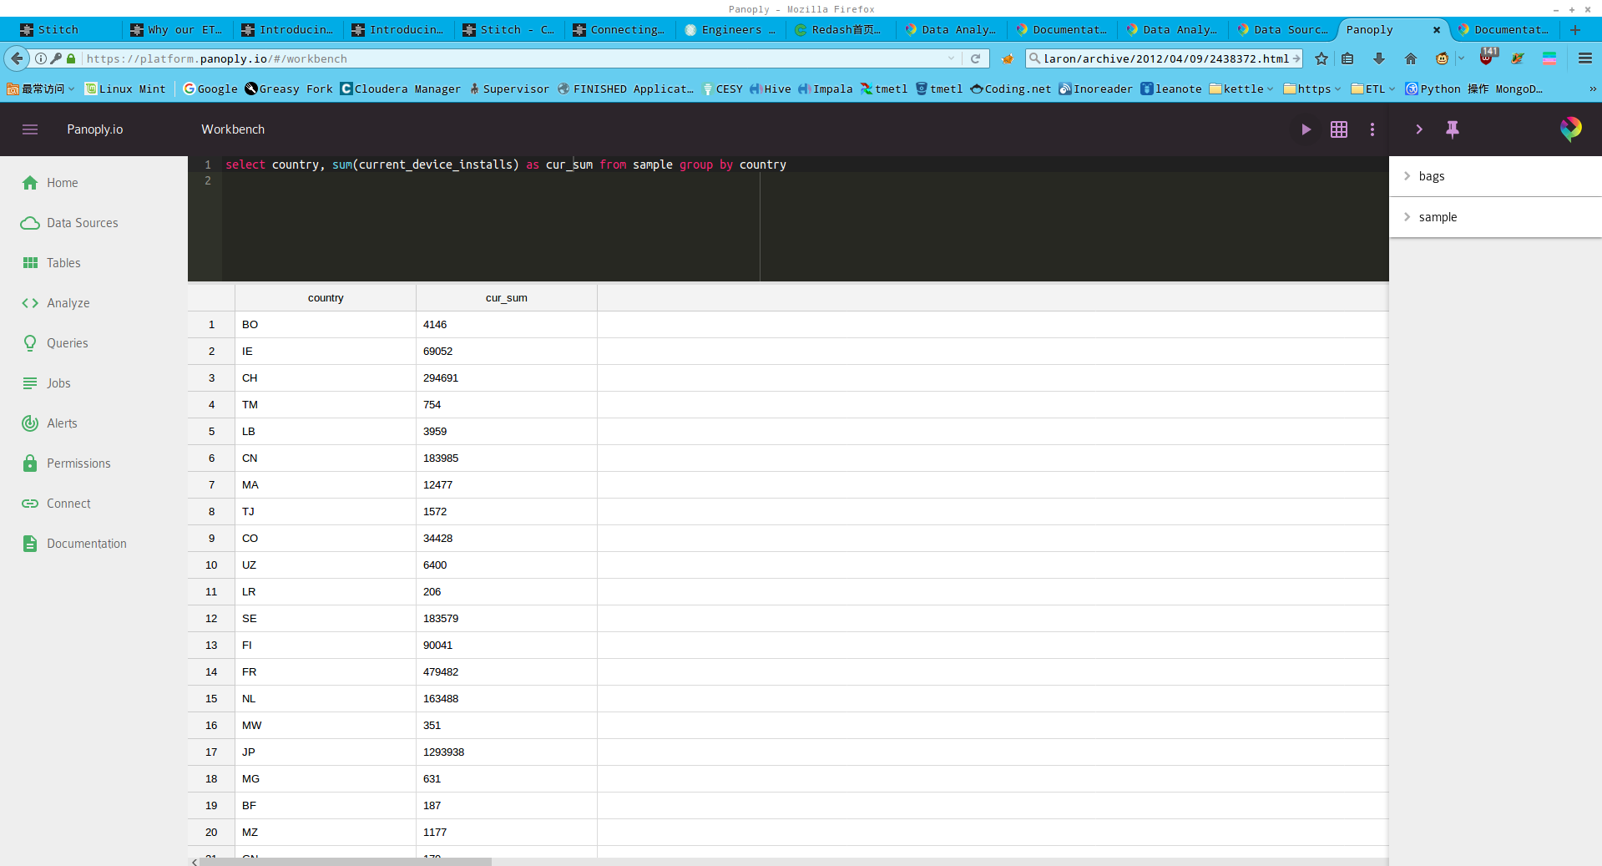Open the kettle bookmarks folder dropdown
The image size is (1602, 866).
click(1241, 89)
